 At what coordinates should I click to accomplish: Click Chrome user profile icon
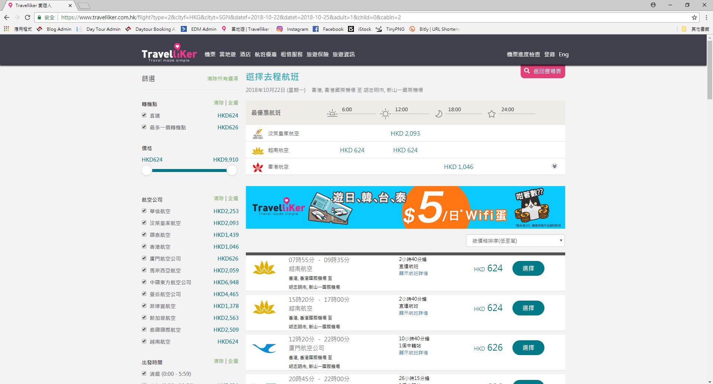point(653,5)
